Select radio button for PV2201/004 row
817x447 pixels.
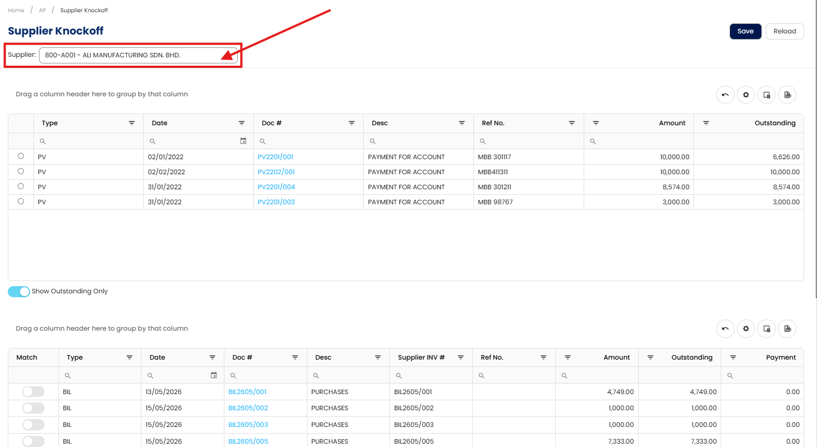click(21, 186)
